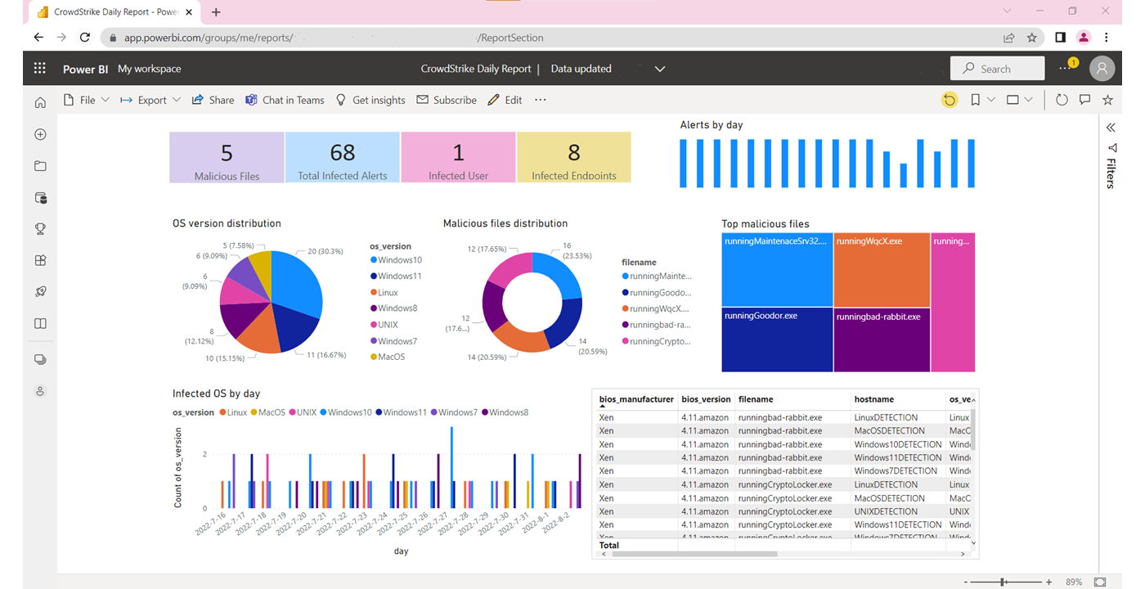Open the File menu
Screen dimensions: 1145x589
87,100
